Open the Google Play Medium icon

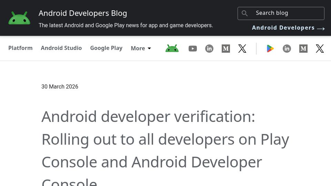tap(303, 49)
